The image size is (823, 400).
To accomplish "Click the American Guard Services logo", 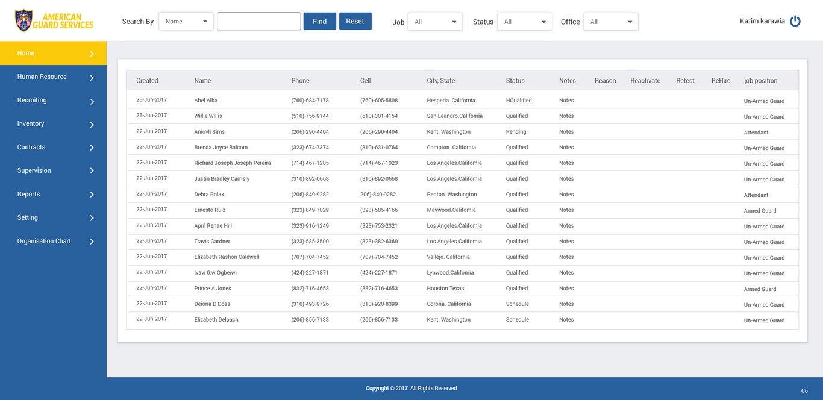I will pyautogui.click(x=54, y=20).
